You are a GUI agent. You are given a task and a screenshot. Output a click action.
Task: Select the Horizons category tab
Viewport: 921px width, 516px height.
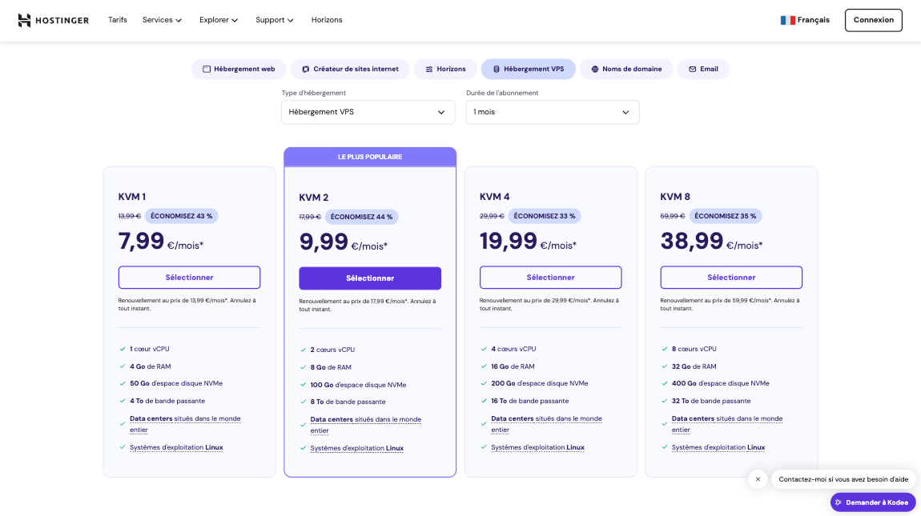[446, 70]
